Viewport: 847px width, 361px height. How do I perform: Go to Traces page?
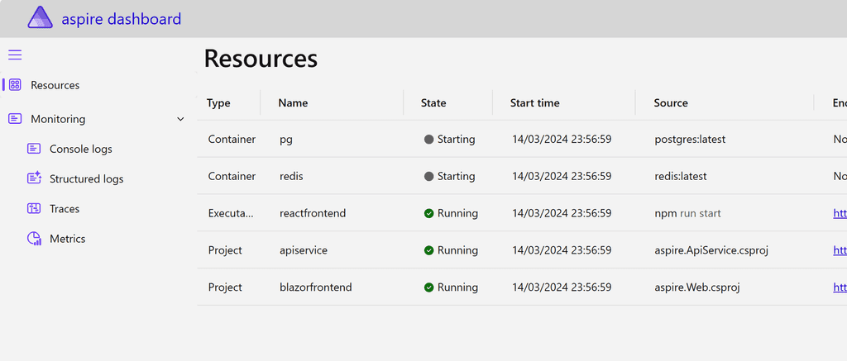[65, 209]
